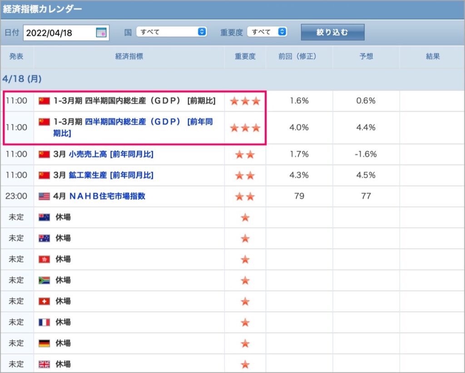
Task: Click the 絞り込む filter button
Action: tap(332, 32)
